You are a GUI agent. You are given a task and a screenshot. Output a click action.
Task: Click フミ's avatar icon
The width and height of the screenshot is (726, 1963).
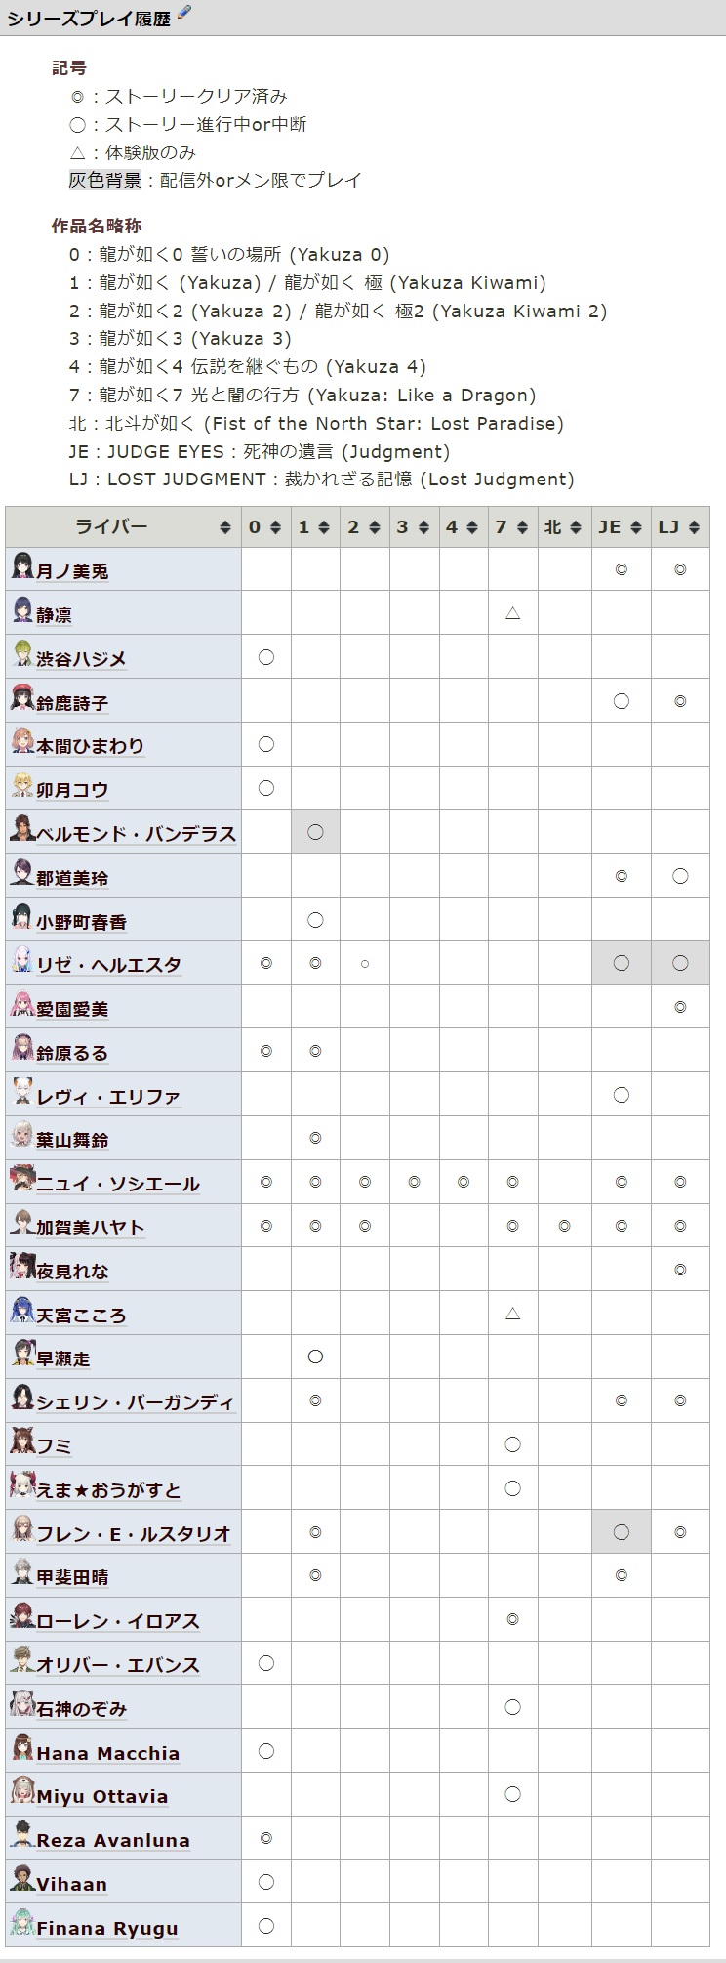pyautogui.click(x=22, y=1441)
